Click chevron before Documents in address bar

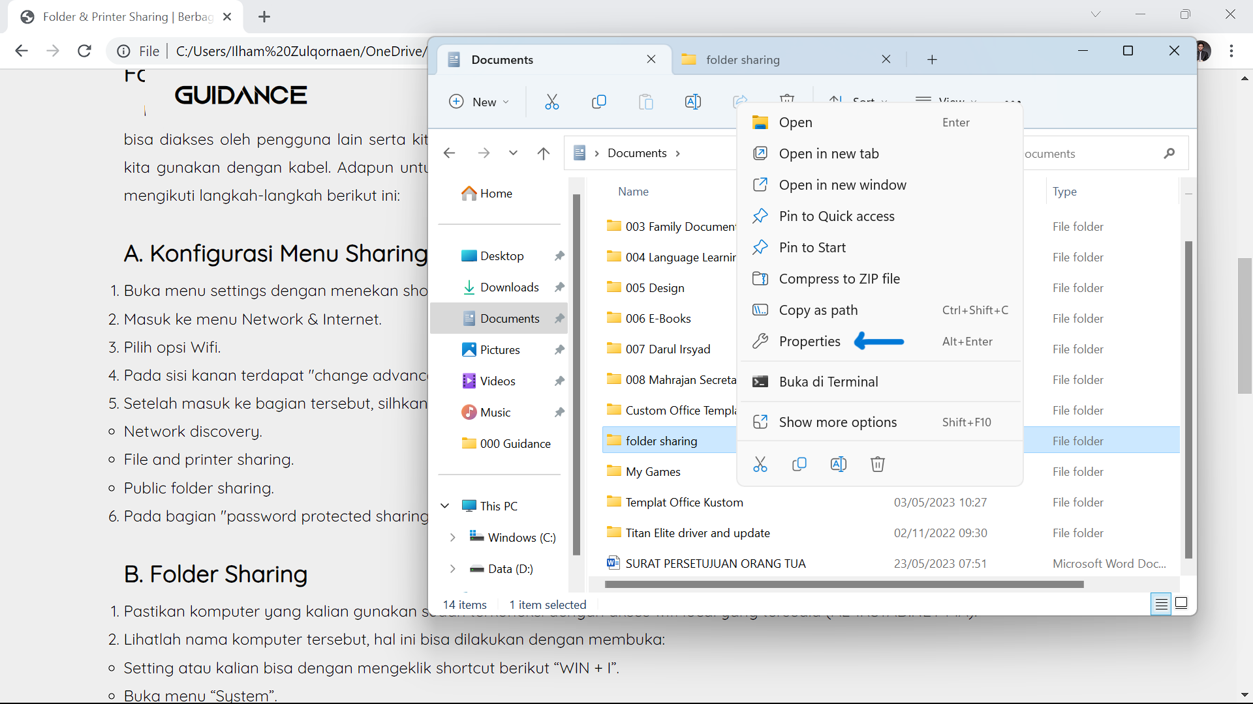596,153
